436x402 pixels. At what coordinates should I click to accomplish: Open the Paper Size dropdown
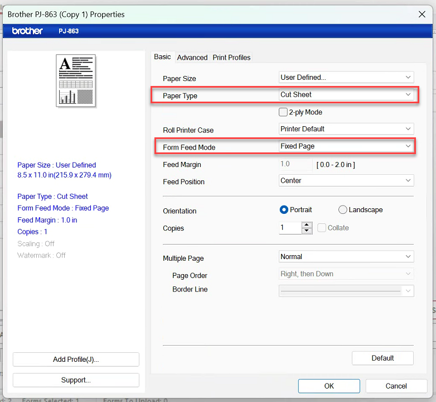pyautogui.click(x=346, y=78)
